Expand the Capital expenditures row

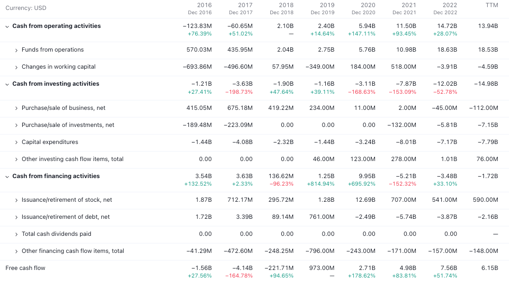tap(17, 142)
